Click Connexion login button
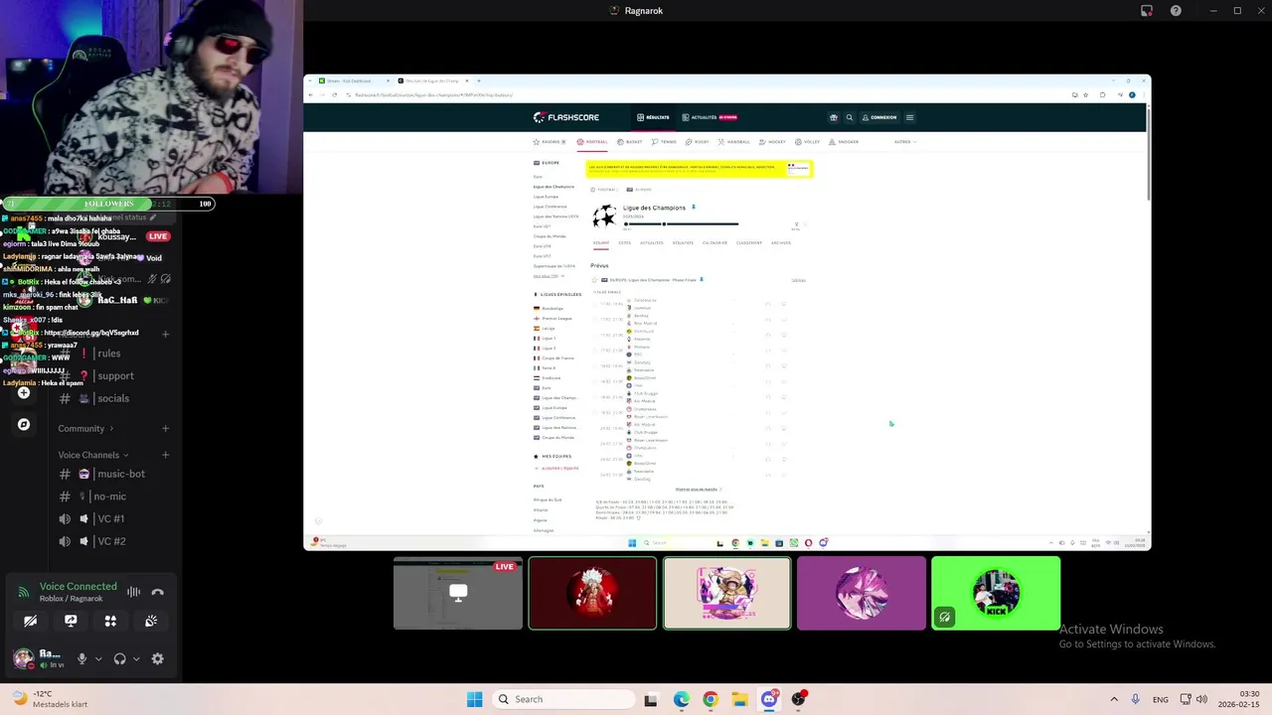The image size is (1272, 715). tap(879, 117)
